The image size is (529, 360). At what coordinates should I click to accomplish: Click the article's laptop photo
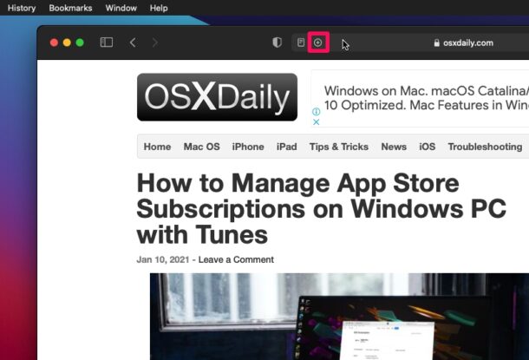[x=339, y=317]
